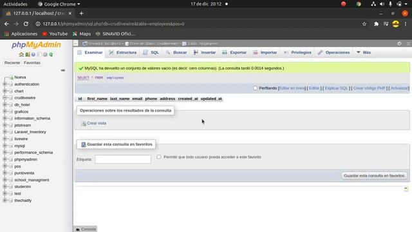412x232 pixels.
Task: Open the Importar tab
Action: coord(265,53)
